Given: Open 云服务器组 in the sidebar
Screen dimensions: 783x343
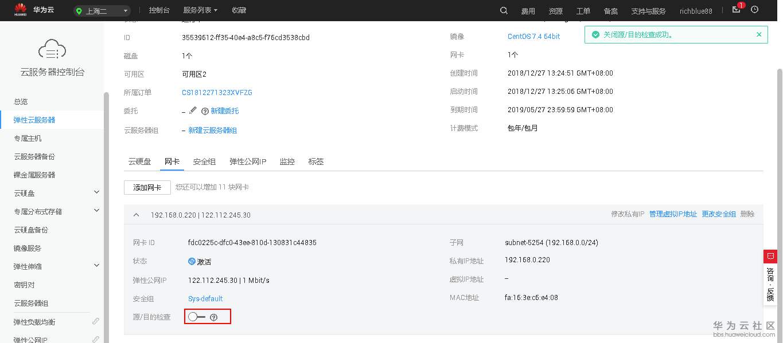Looking at the screenshot, I should coord(31,303).
